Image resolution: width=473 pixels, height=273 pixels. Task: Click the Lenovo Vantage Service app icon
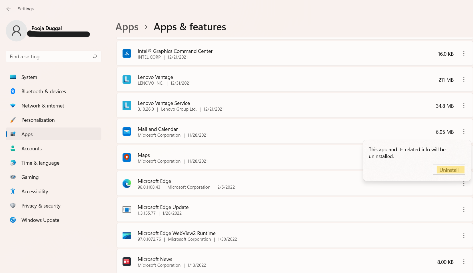click(127, 105)
